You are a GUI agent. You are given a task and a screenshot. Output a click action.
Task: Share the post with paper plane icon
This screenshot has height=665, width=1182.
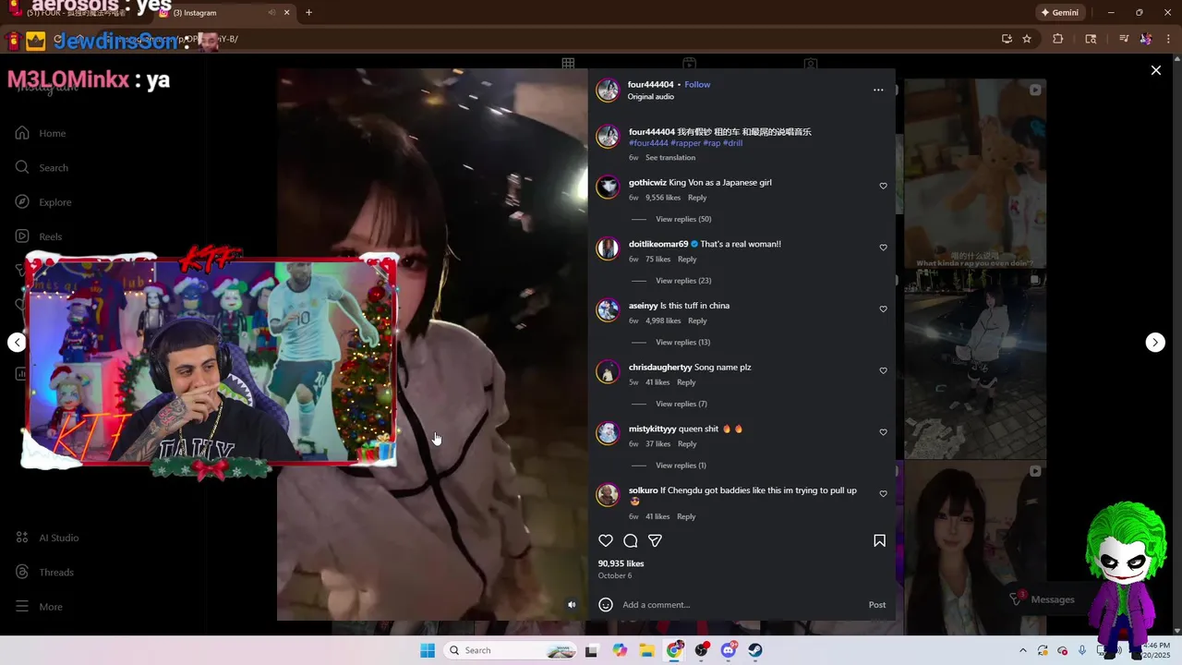coord(655,541)
